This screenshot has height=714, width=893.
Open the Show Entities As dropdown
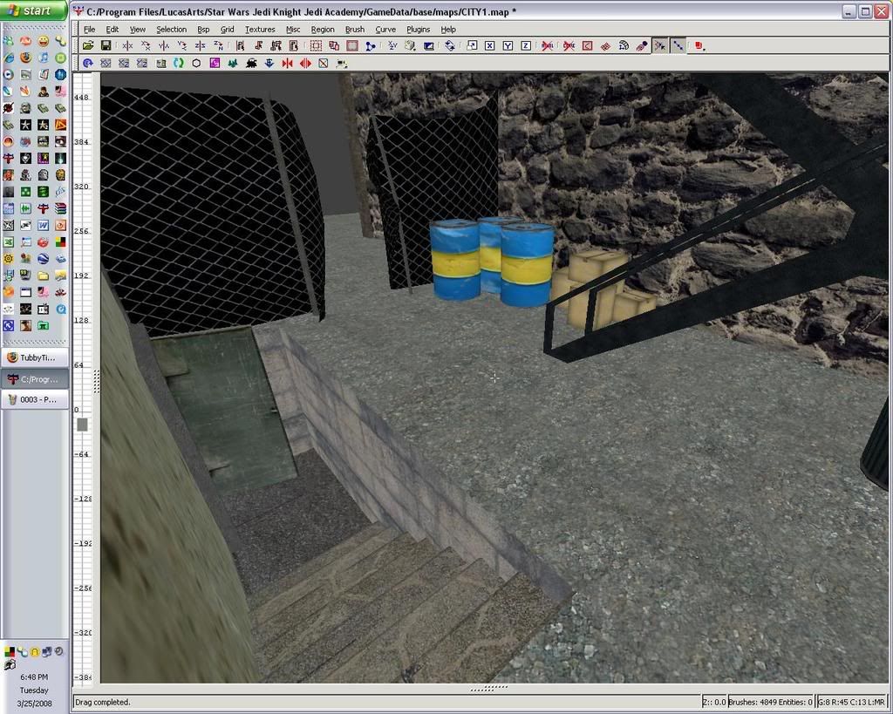click(700, 45)
